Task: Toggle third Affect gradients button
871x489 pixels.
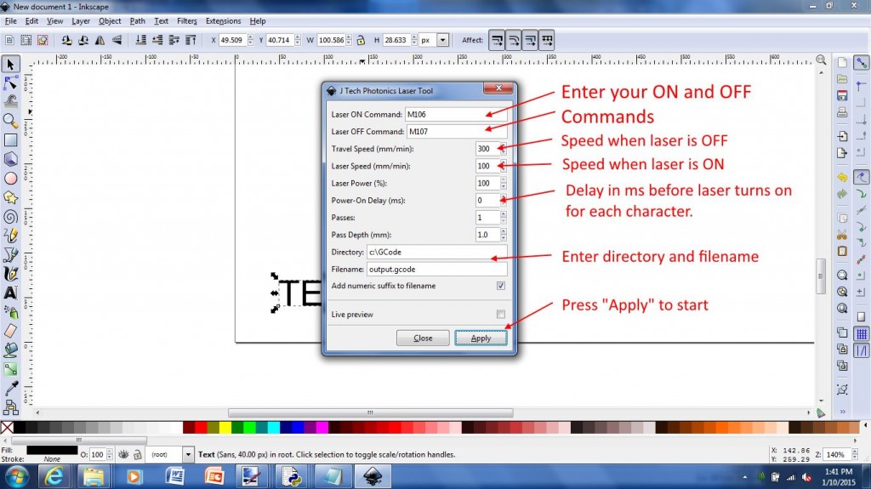Action: 530,40
